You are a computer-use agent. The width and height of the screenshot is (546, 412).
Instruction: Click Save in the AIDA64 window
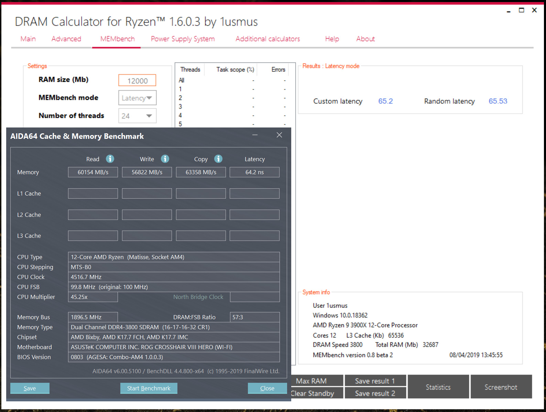(30, 388)
